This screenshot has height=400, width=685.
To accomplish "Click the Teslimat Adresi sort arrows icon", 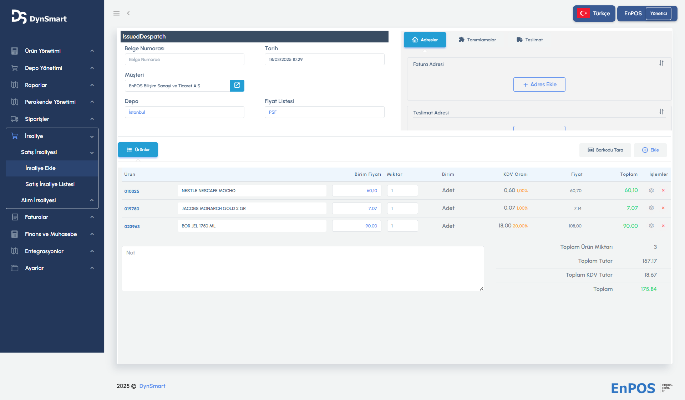I will coord(661,112).
